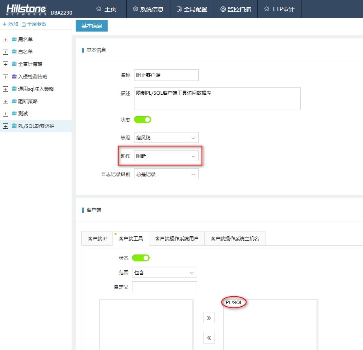Screen dimensions: 363x350
Task: Click the document icon beside 全局配置
Action: (x=179, y=9)
